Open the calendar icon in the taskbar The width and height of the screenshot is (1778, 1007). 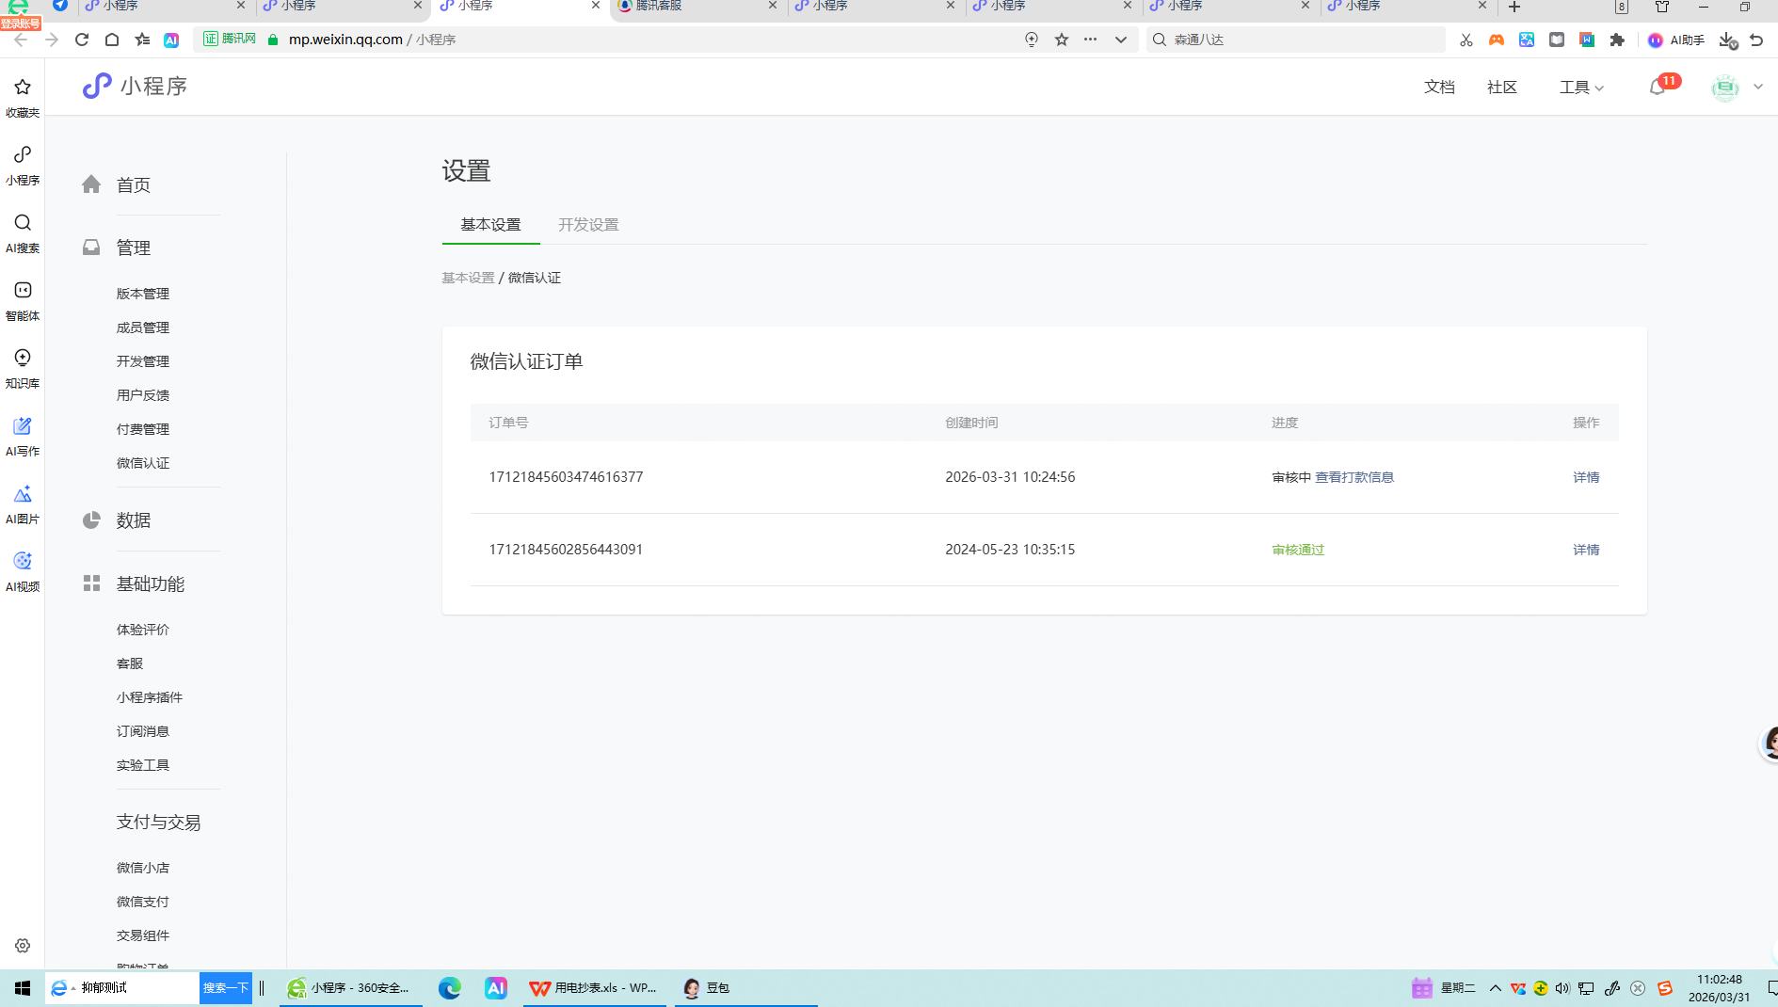click(x=1421, y=988)
